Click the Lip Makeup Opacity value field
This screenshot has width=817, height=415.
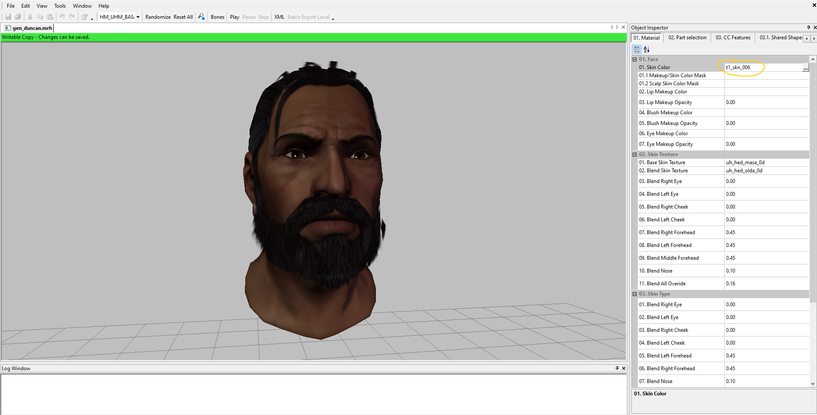(767, 102)
